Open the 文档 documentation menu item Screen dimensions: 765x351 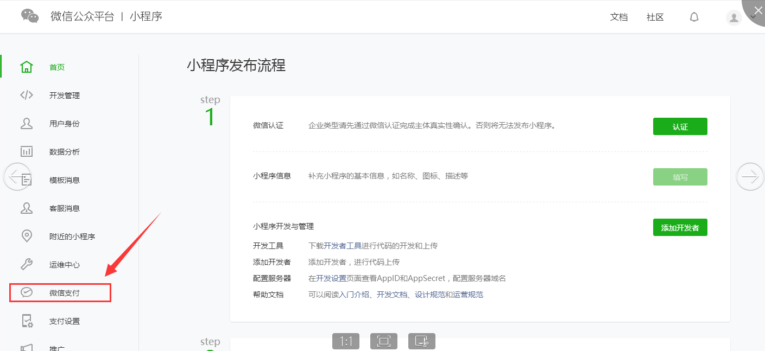(x=618, y=17)
